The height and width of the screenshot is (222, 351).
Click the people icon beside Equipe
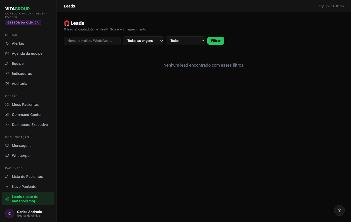pos(7,64)
